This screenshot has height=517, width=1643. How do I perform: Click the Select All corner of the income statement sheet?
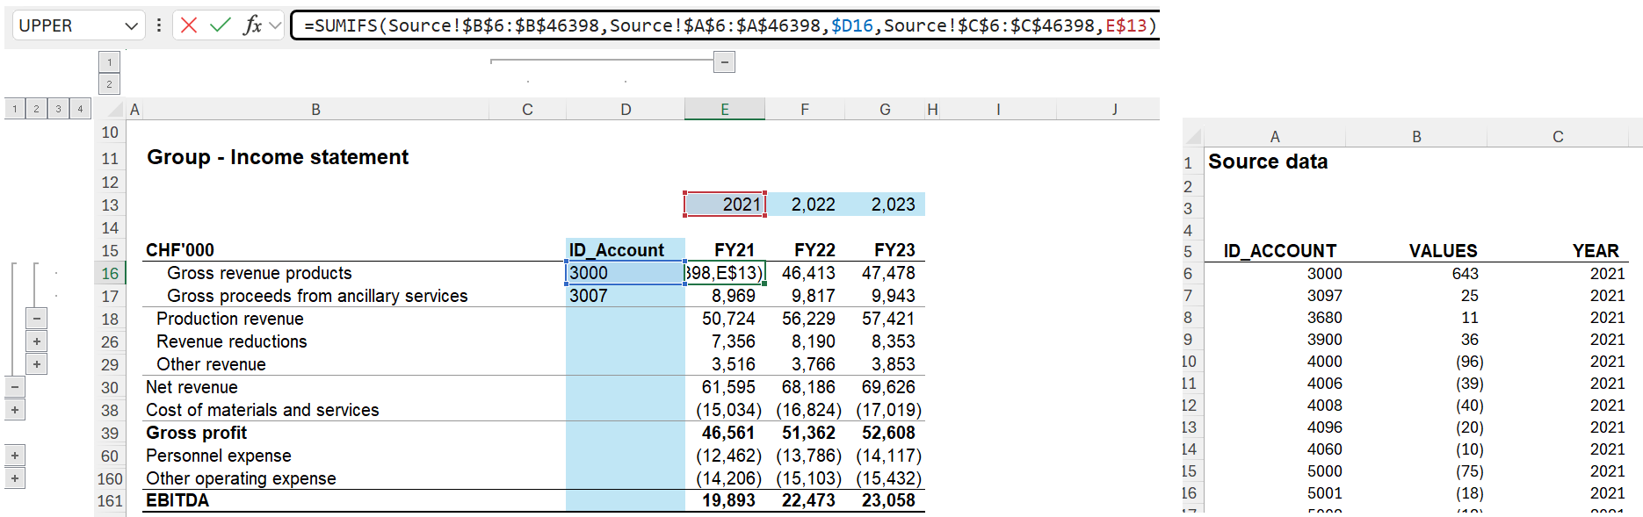click(x=111, y=109)
